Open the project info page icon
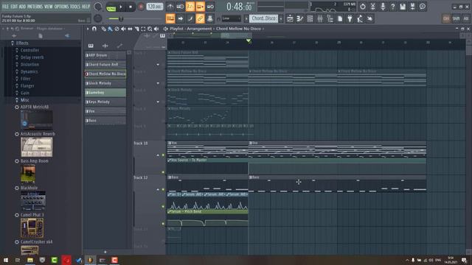This screenshot has height=265, width=472. (x=340, y=18)
